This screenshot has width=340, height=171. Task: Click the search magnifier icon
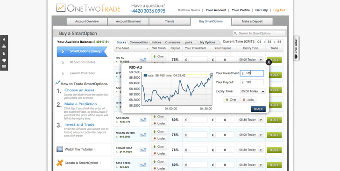(x=235, y=34)
